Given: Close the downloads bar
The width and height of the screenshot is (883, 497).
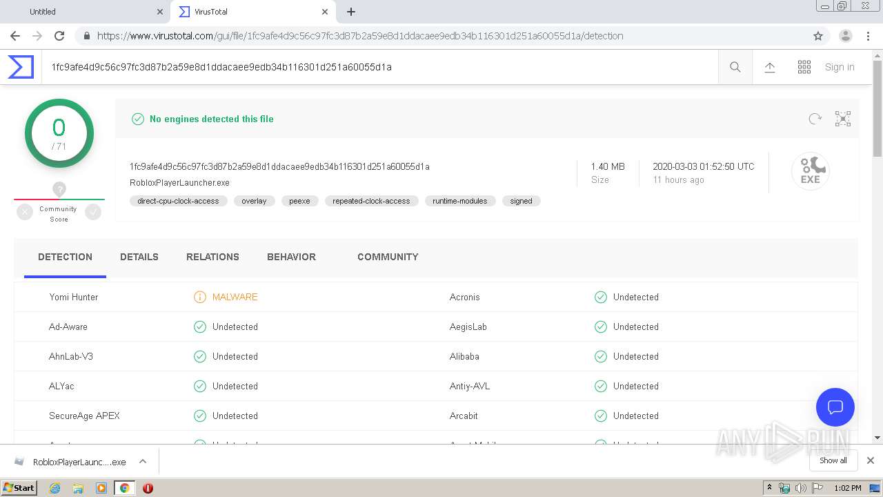Looking at the screenshot, I should point(871,460).
